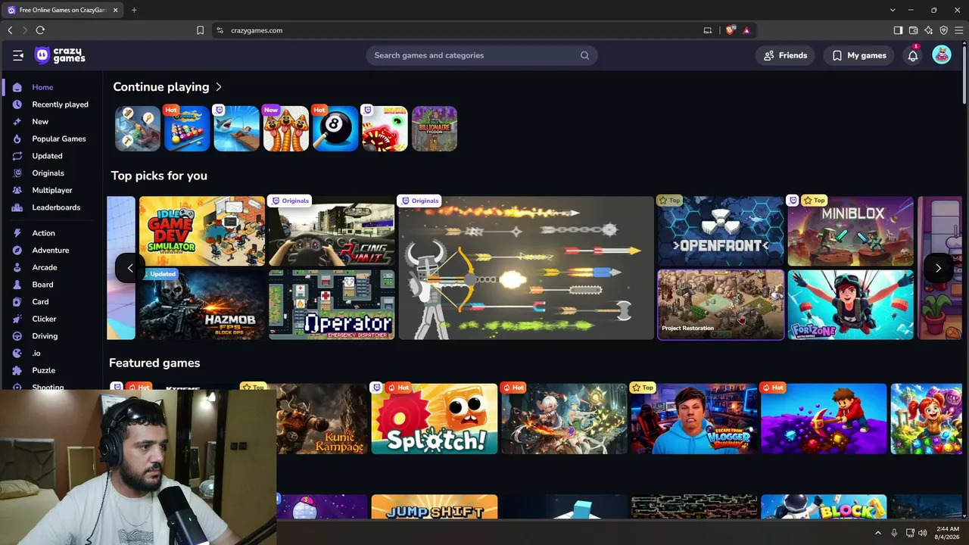Select the Adventure category icon
This screenshot has height=545, width=969.
click(x=17, y=251)
